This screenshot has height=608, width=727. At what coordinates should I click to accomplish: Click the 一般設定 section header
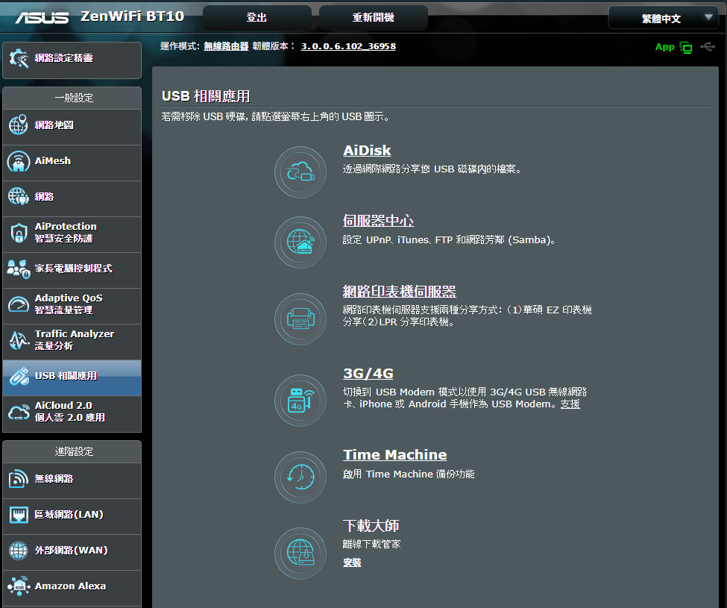point(74,98)
